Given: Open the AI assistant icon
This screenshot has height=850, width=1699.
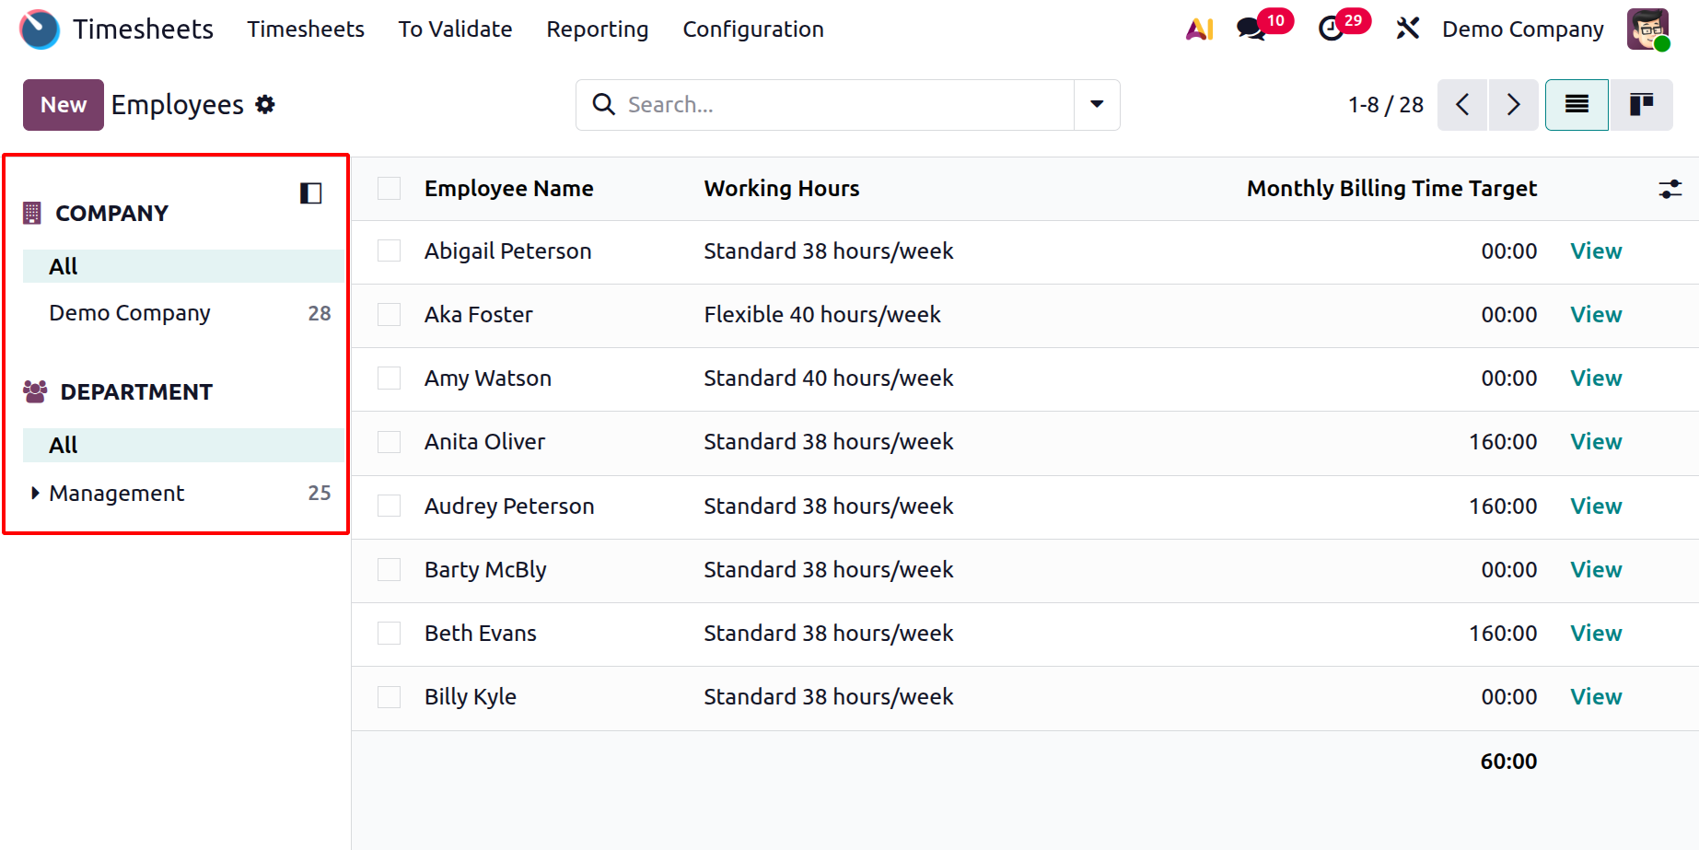Looking at the screenshot, I should coord(1199,29).
